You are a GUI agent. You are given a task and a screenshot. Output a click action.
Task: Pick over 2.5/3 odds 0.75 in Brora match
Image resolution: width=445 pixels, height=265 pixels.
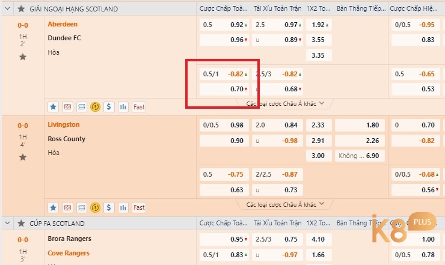277,239
